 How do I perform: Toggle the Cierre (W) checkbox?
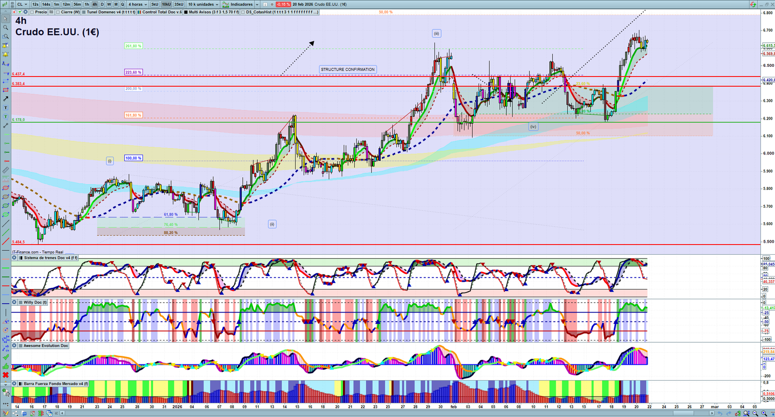coord(58,12)
